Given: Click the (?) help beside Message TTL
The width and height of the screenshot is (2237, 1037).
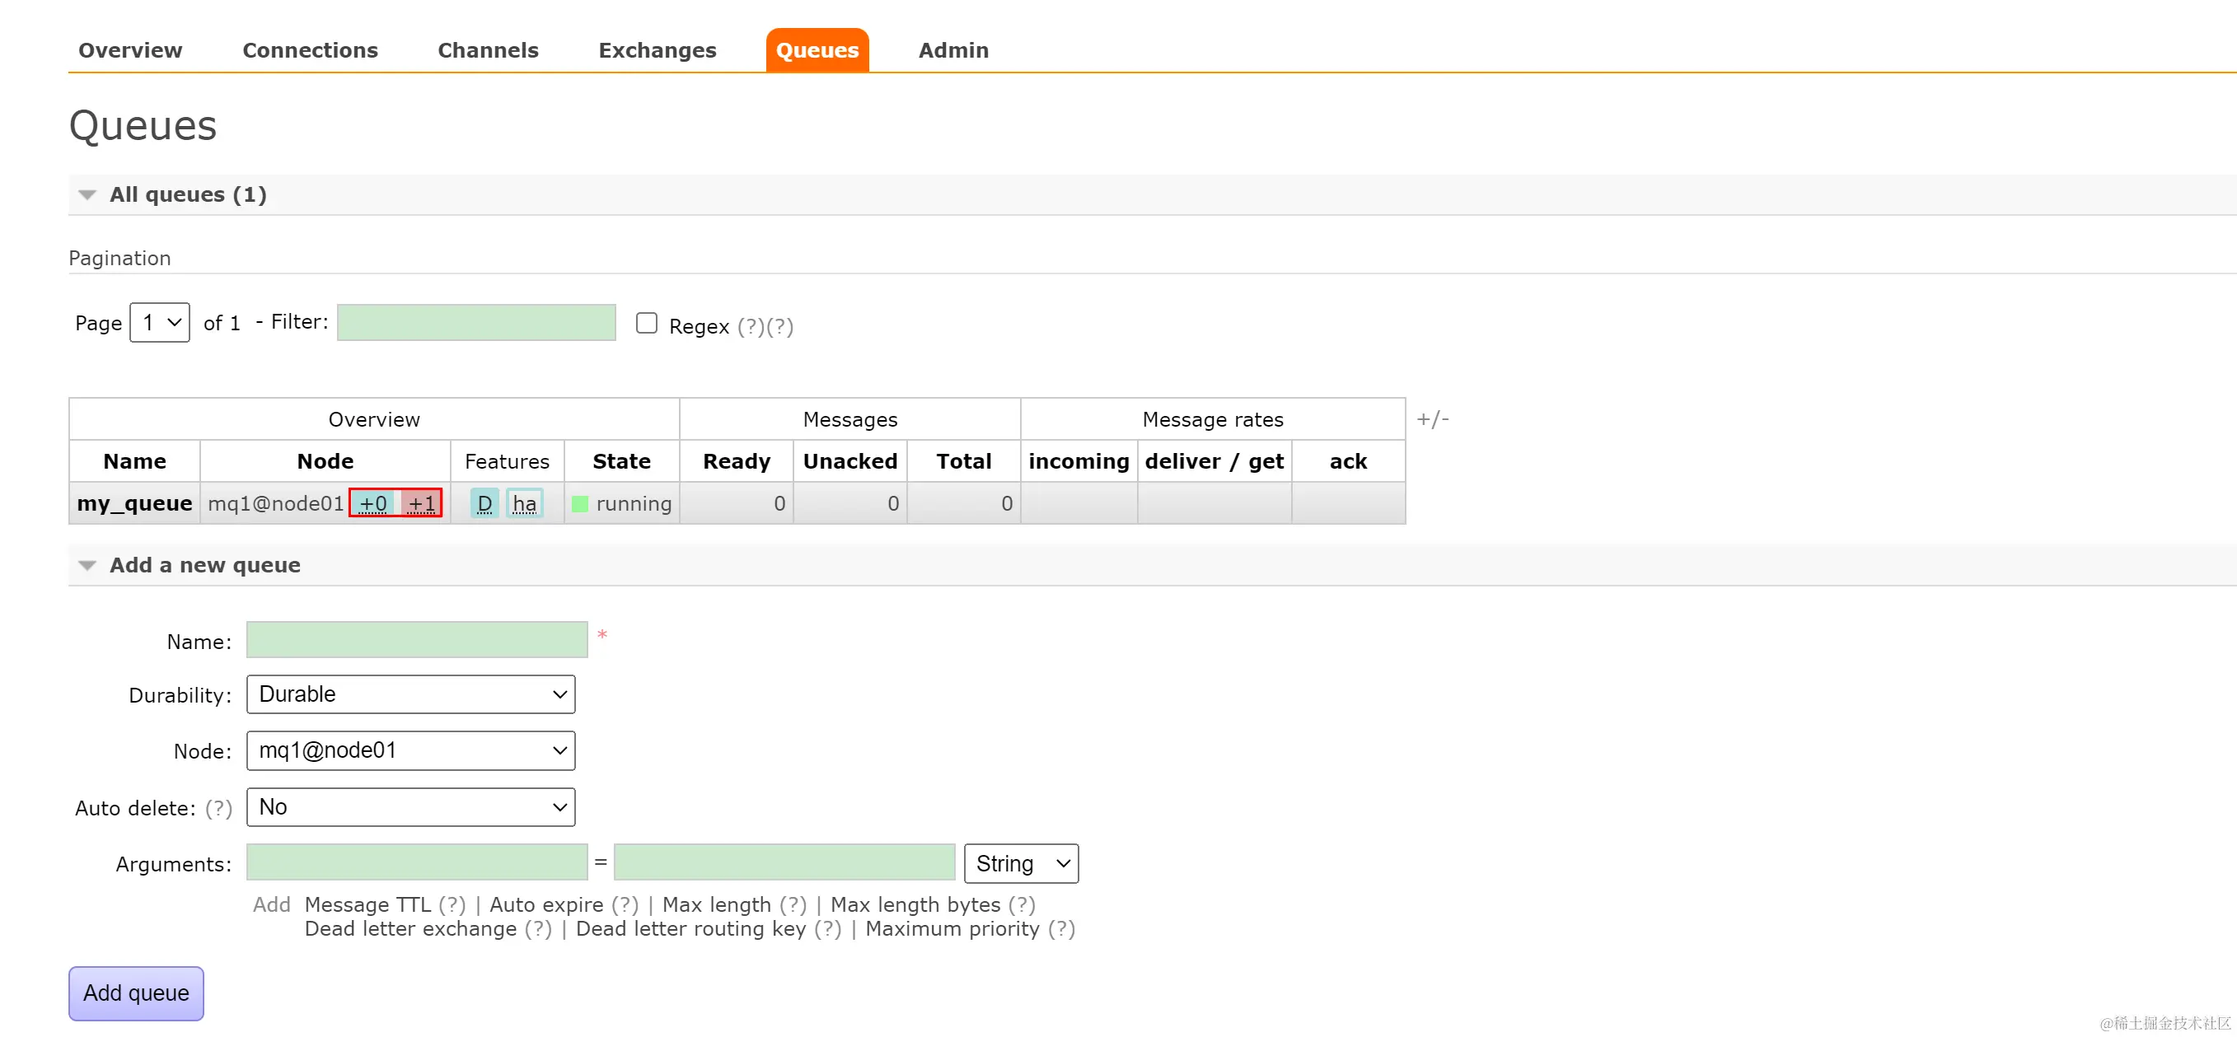Looking at the screenshot, I should (x=452, y=905).
